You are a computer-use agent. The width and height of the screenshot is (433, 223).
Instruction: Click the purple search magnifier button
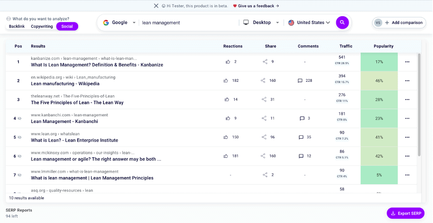pyautogui.click(x=342, y=22)
